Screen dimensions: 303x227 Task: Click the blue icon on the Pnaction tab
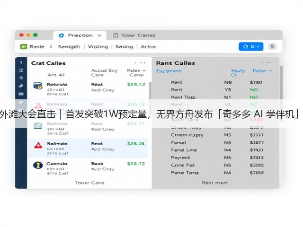tap(61, 35)
